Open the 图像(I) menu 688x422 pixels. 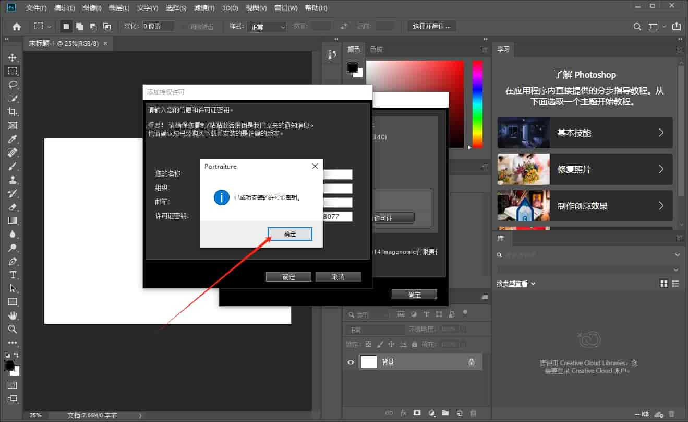(x=92, y=8)
